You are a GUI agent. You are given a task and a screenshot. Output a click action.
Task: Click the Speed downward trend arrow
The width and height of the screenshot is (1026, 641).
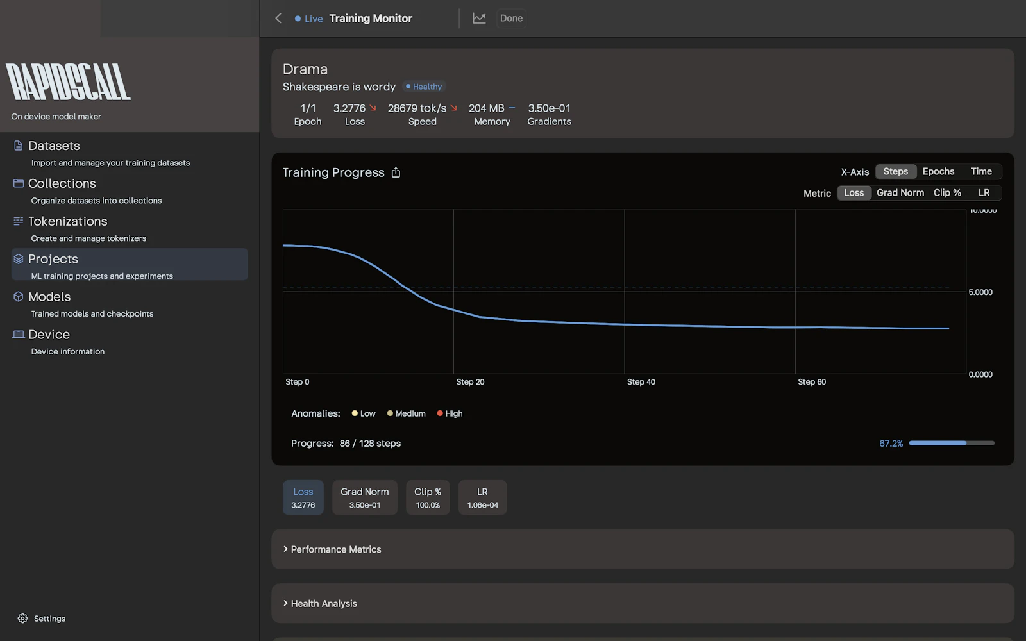point(453,108)
